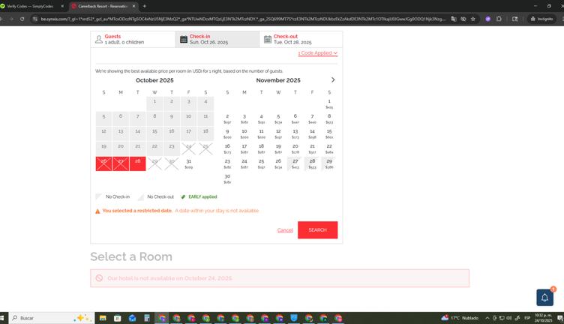Image resolution: width=564 pixels, height=324 pixels.
Task: Open the Check-out date field
Action: click(301, 39)
